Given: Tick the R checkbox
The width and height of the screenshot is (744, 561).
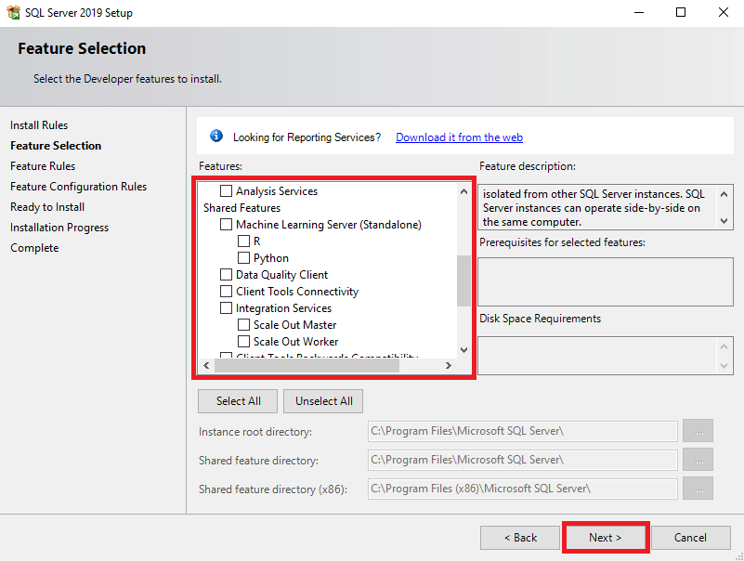Looking at the screenshot, I should tap(243, 241).
